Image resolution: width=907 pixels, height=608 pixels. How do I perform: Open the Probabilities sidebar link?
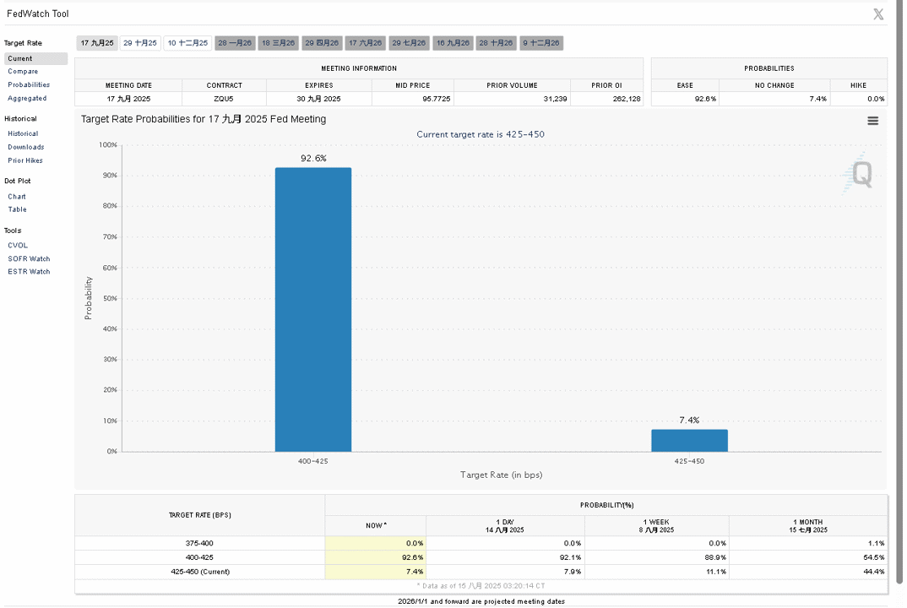[29, 85]
